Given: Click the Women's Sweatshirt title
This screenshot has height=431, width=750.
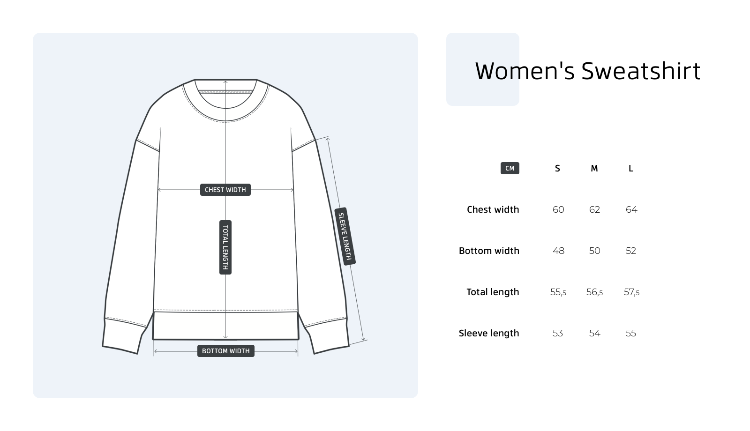Looking at the screenshot, I should click(588, 71).
